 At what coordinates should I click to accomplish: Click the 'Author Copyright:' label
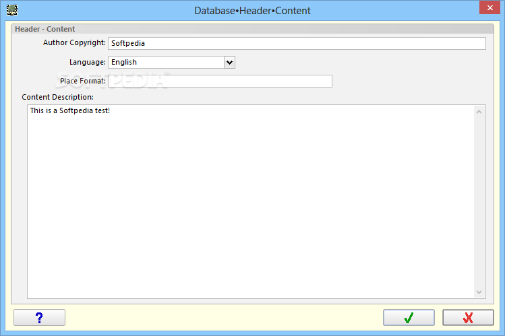pos(74,43)
